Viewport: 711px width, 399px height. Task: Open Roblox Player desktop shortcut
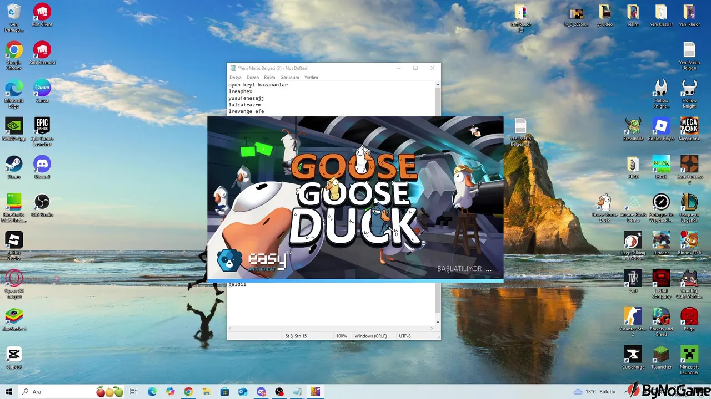click(661, 129)
